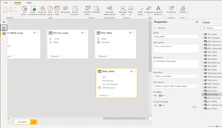The width and height of the screenshot is (222, 128).
Task: Click the Fields Search box
Action: 212,28
